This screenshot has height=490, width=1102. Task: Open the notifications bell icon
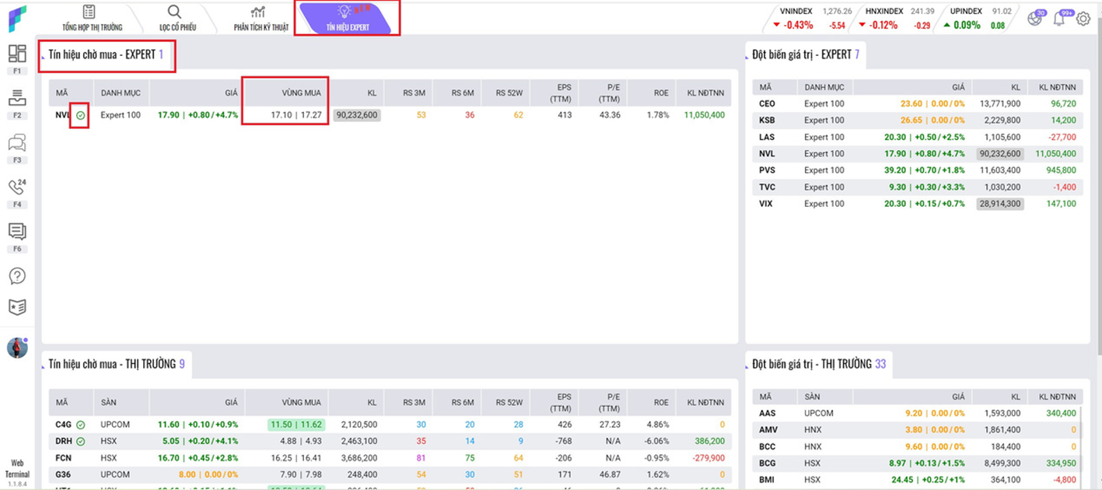[x=1059, y=19]
